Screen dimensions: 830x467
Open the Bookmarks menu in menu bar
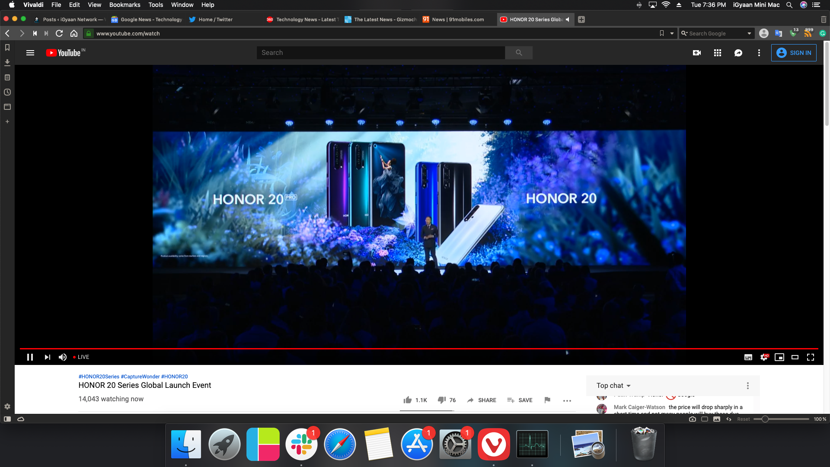click(x=124, y=5)
